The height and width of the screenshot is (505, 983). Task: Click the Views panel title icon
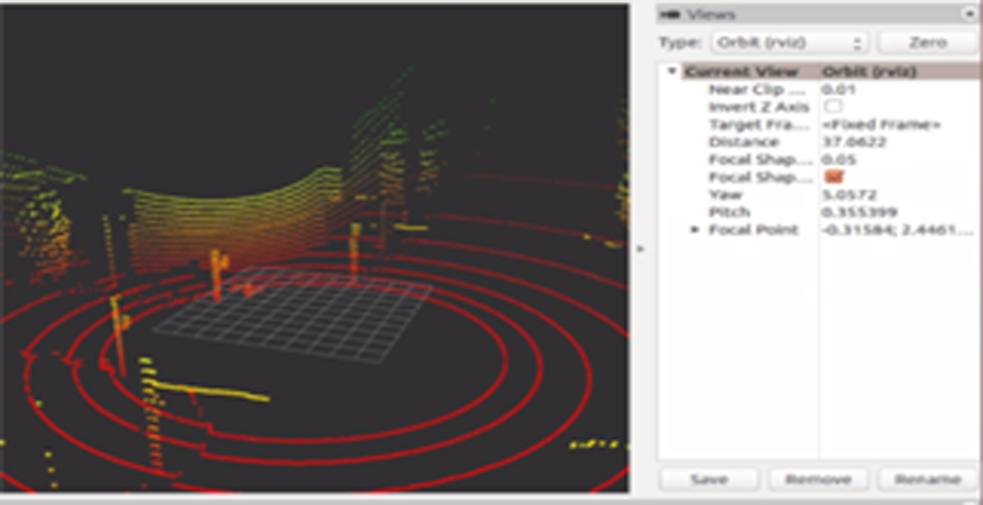(670, 14)
